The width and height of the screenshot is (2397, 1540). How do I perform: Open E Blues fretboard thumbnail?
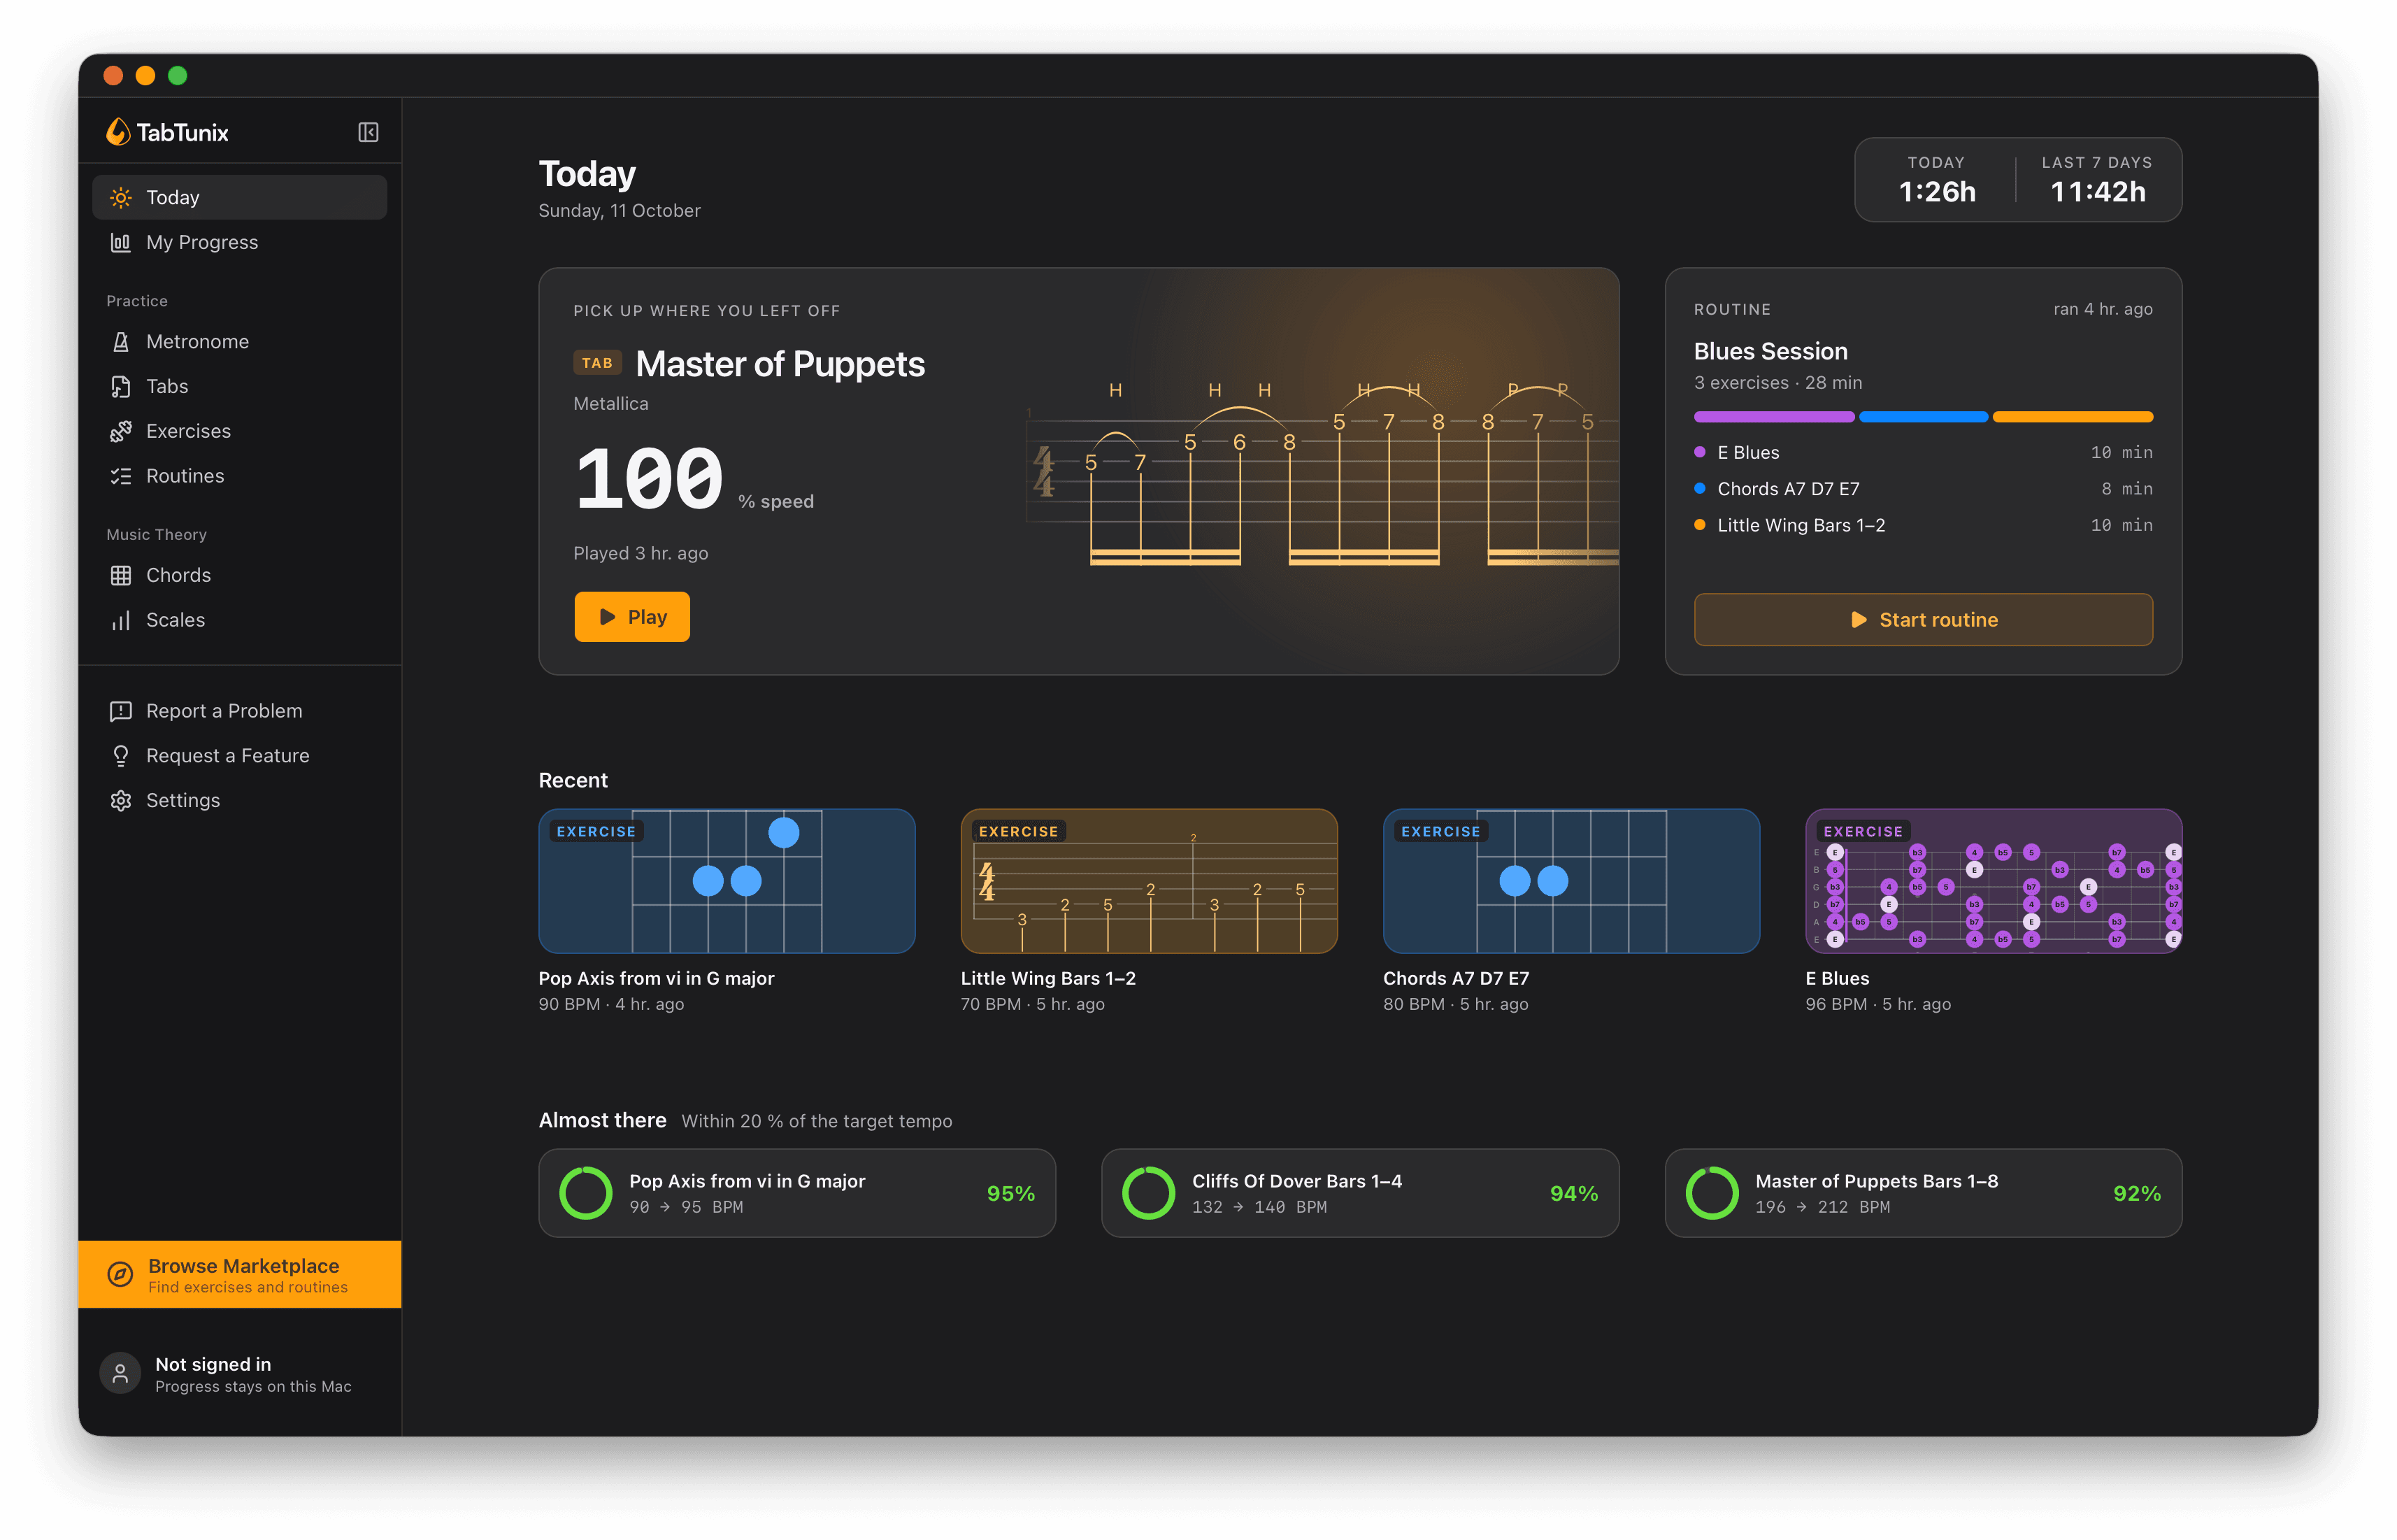[1993, 881]
